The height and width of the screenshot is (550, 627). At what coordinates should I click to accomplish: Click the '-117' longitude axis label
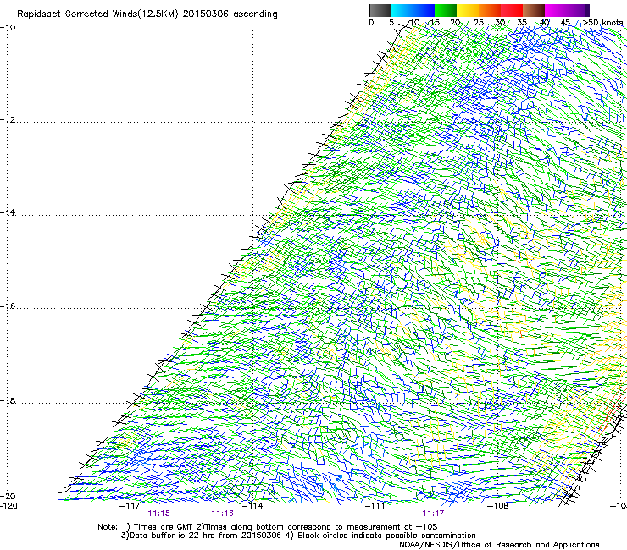coord(130,506)
